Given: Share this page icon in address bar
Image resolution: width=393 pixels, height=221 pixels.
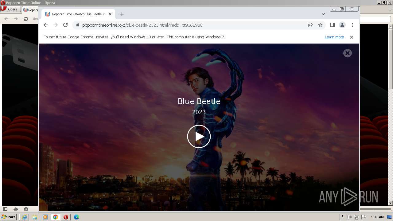Looking at the screenshot, I should tap(310, 25).
